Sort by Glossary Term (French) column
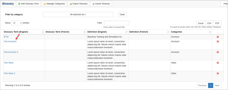The image size is (228, 90). pos(66,32)
